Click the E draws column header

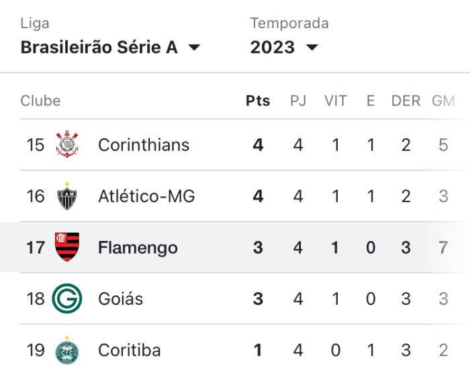pos(371,101)
